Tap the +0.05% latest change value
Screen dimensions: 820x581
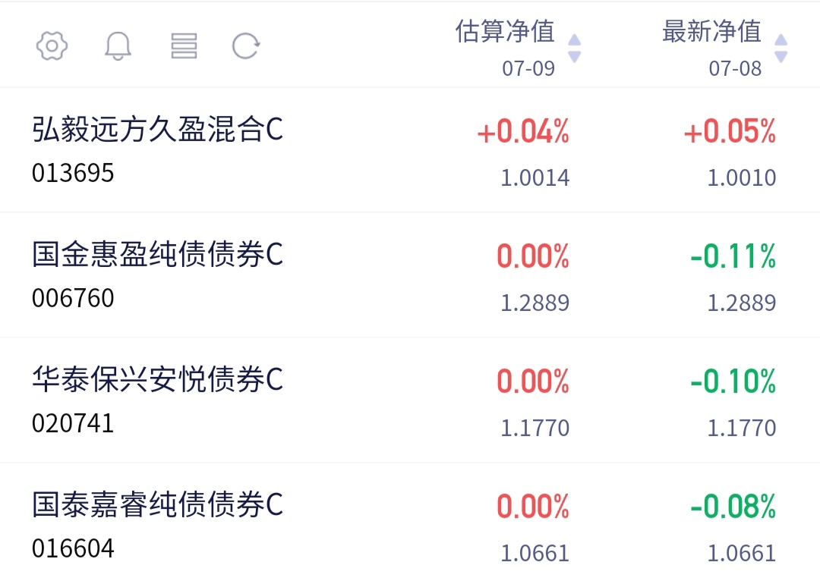(730, 131)
